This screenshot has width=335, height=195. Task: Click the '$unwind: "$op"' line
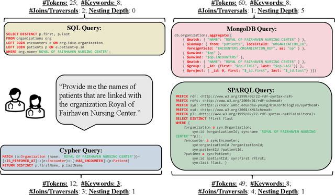(x=202, y=53)
